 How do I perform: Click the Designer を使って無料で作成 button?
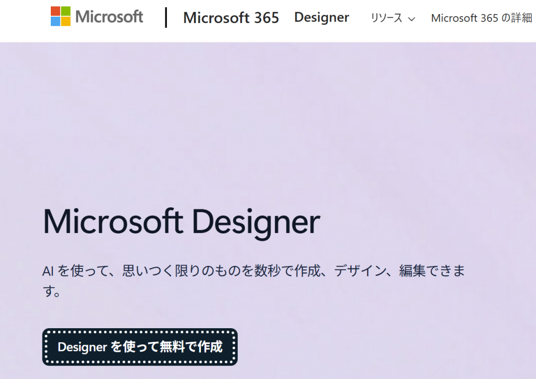click(140, 347)
